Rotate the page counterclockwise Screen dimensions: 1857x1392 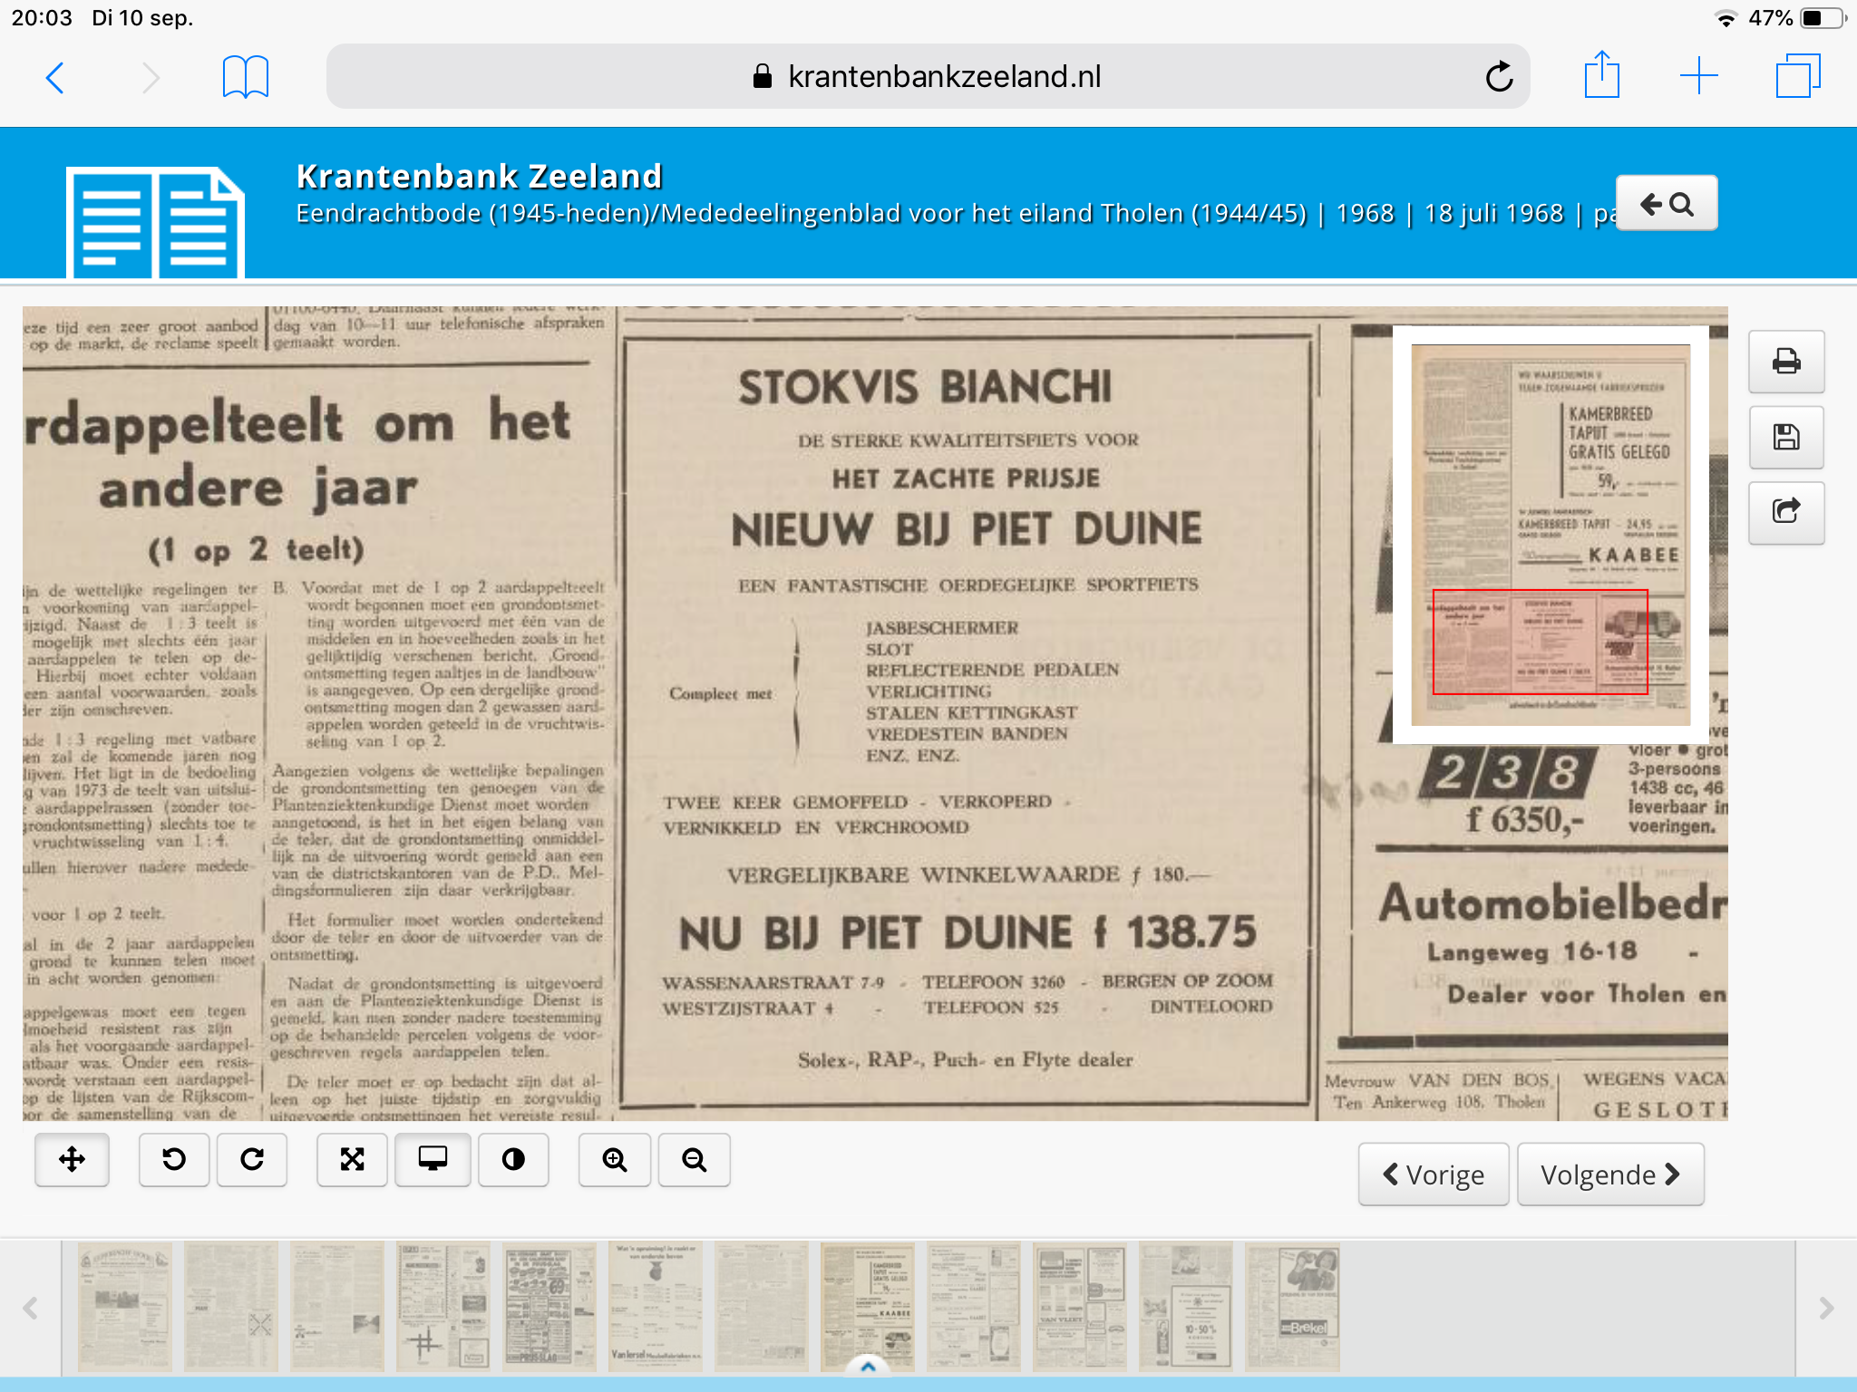pyautogui.click(x=174, y=1159)
